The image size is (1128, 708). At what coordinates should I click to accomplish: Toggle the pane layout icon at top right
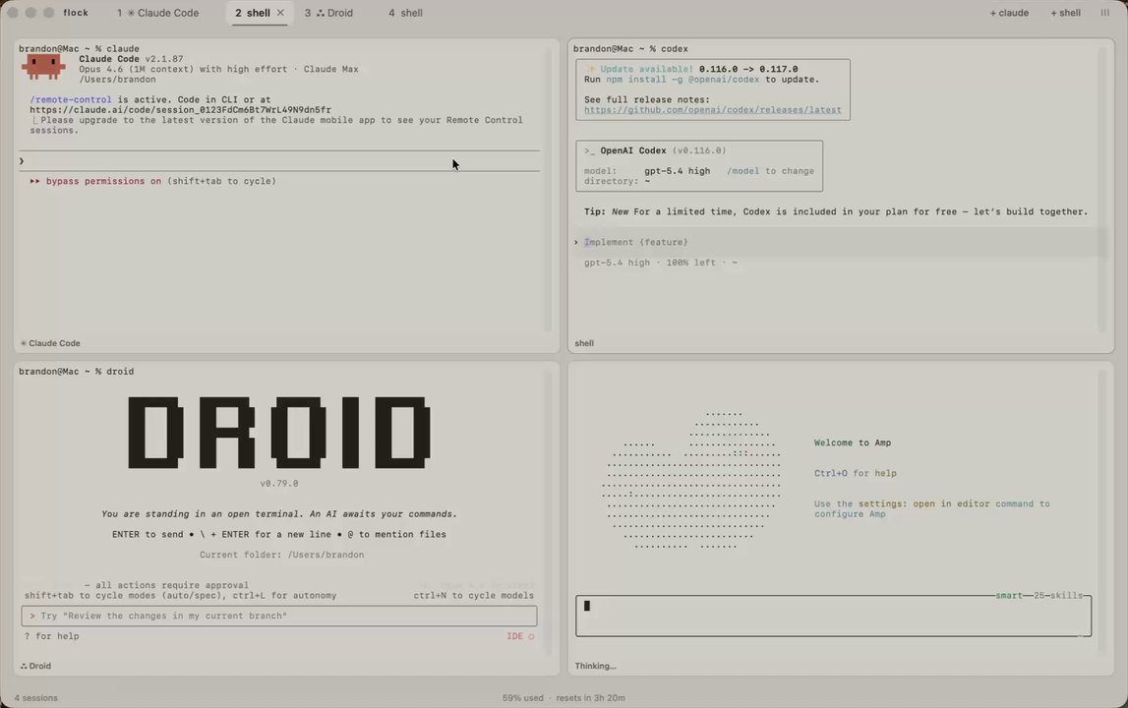[1105, 13]
